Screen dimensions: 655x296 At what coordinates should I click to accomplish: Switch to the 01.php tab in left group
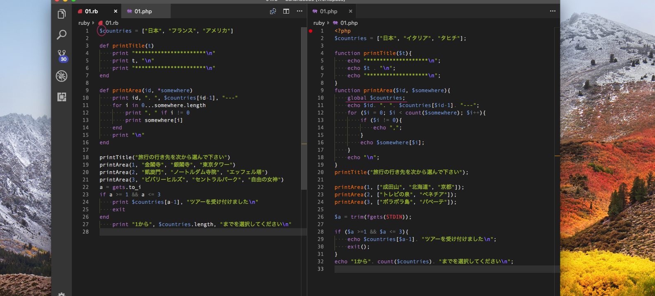pyautogui.click(x=143, y=12)
